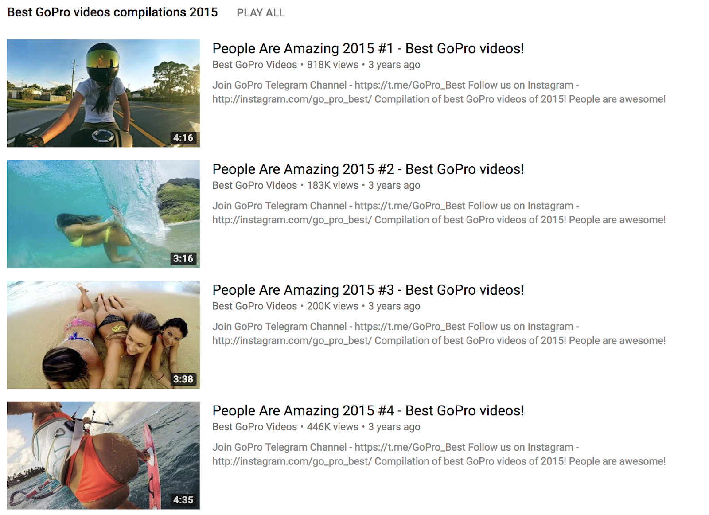This screenshot has width=709, height=515.
Task: Play the underwater wave thumbnail for video #2
Action: pos(103,214)
